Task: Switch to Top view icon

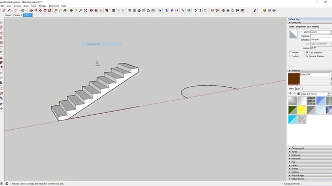Action: (134, 10)
